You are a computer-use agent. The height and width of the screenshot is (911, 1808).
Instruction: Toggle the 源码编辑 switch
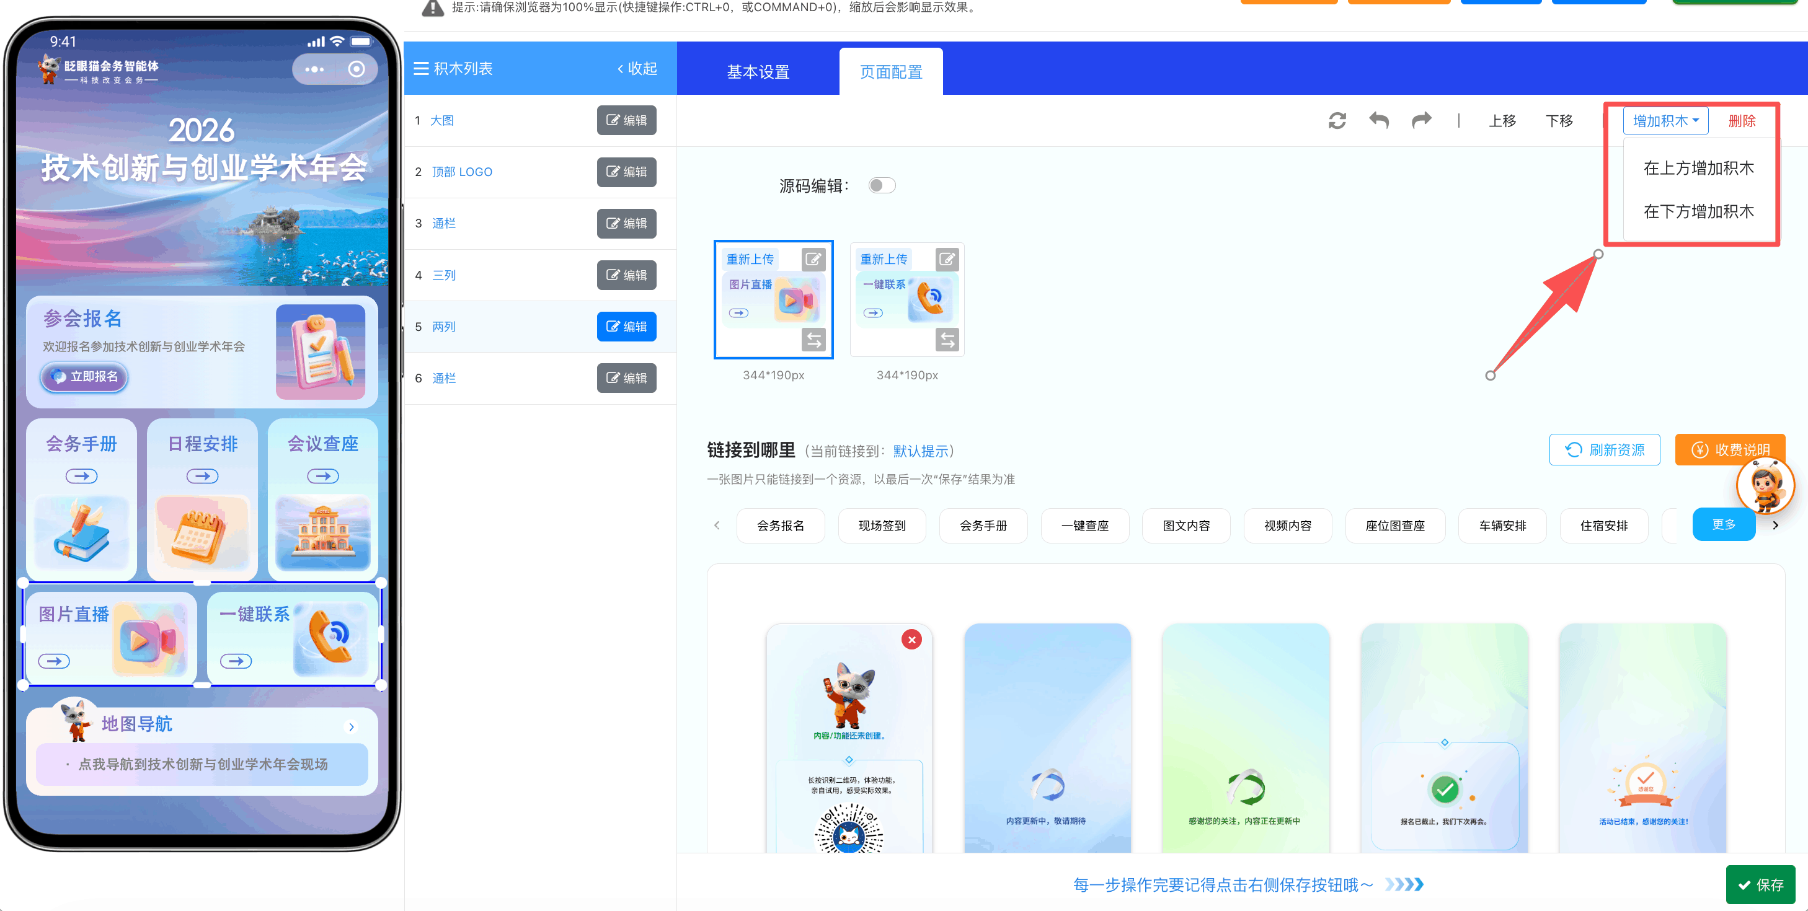click(x=882, y=186)
